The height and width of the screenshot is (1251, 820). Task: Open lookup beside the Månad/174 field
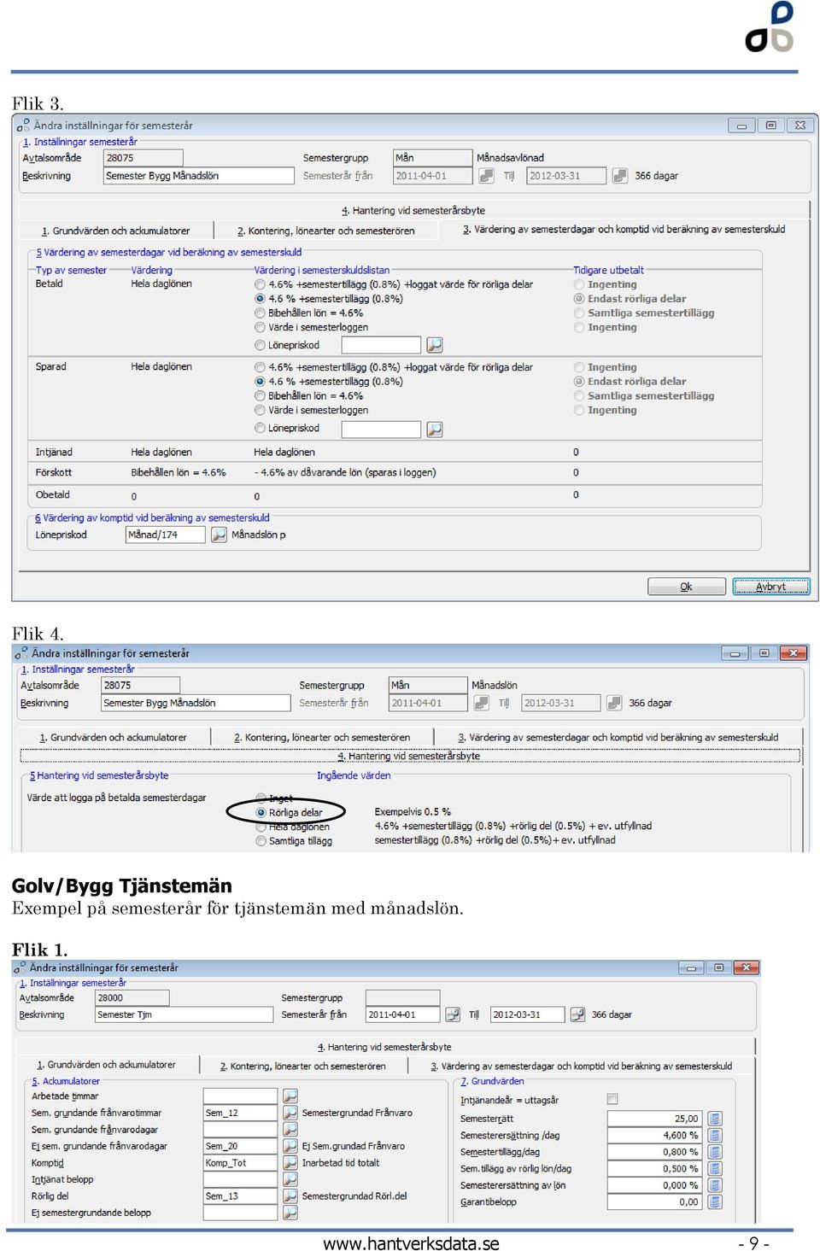pos(219,535)
